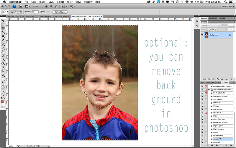Screen dimensions: 236x148
Task: Click the Feather input field
Action: pyautogui.click(x=35, y=12)
